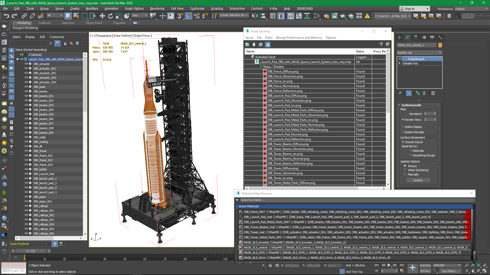
Task: Activate the Select and Link tool
Action: click(24, 16)
